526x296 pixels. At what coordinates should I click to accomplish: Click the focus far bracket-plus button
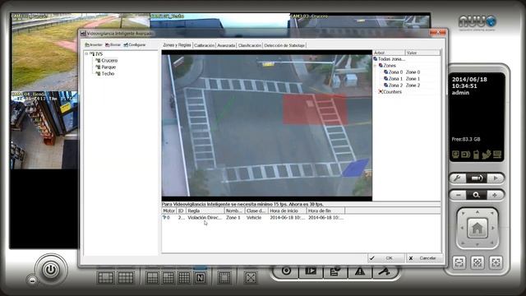click(496, 262)
